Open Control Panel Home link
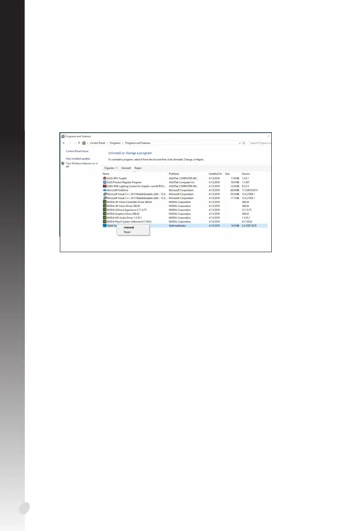 click(x=77, y=151)
